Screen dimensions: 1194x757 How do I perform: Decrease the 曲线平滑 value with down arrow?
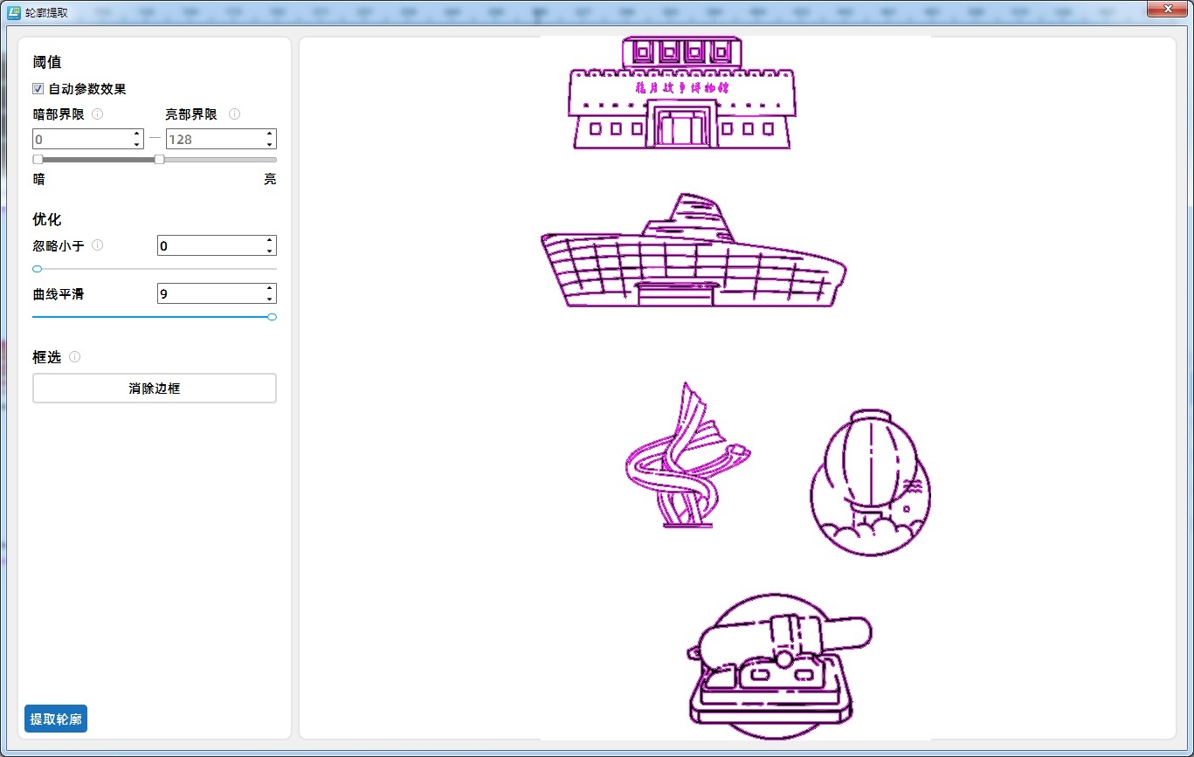[x=269, y=299]
